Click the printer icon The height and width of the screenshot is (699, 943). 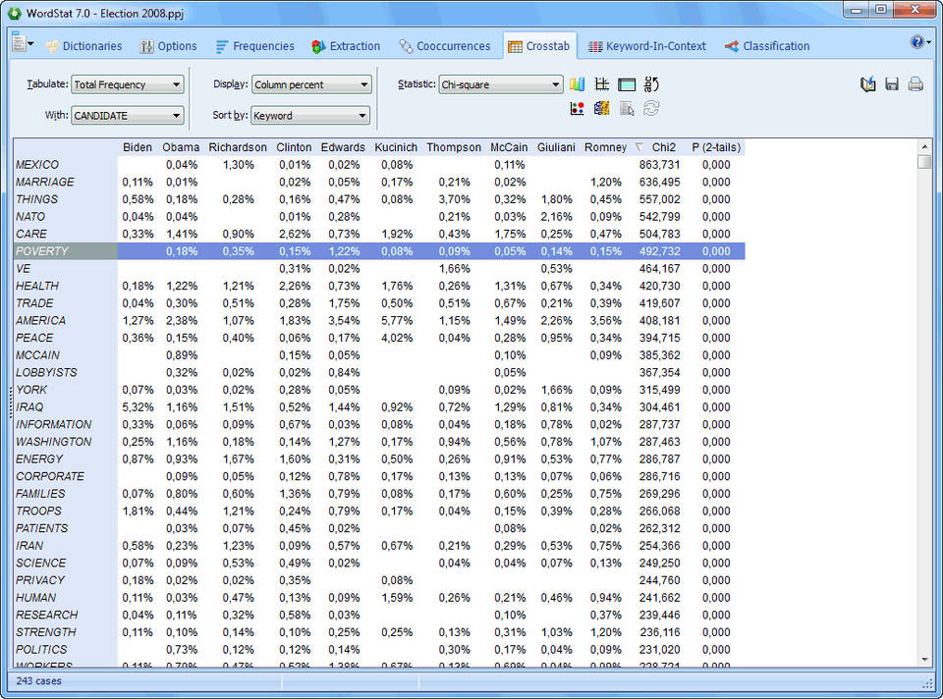click(915, 84)
